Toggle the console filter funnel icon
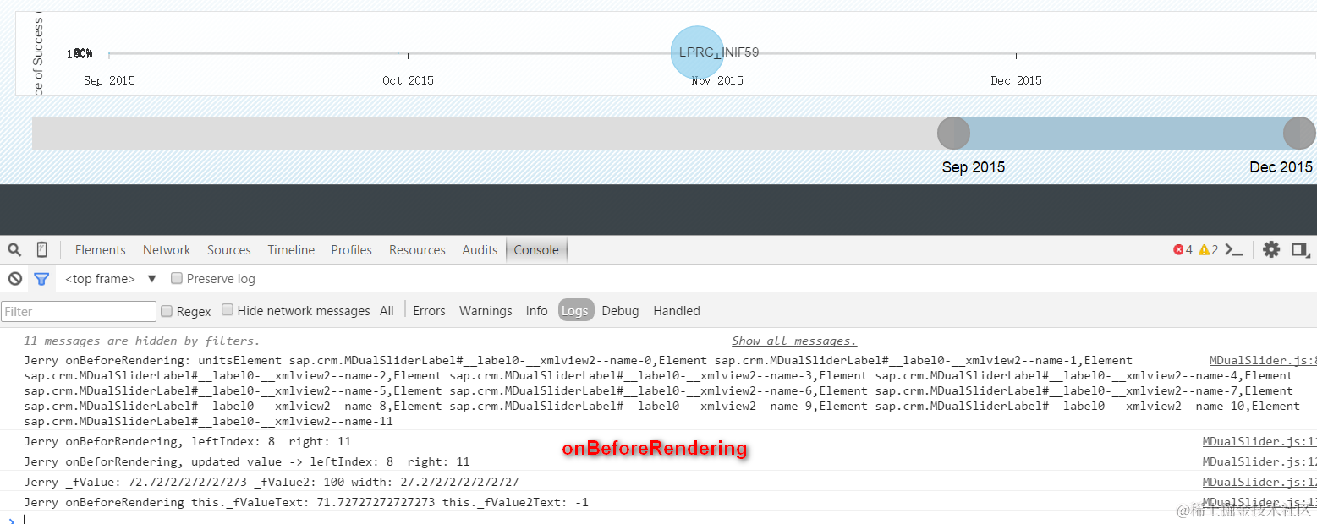 pos(41,278)
